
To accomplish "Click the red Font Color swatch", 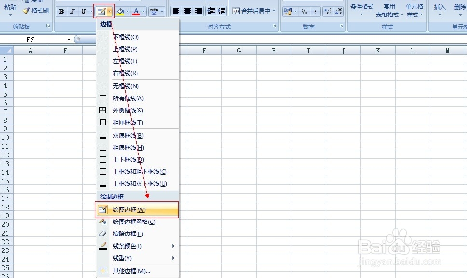I will click(x=137, y=14).
